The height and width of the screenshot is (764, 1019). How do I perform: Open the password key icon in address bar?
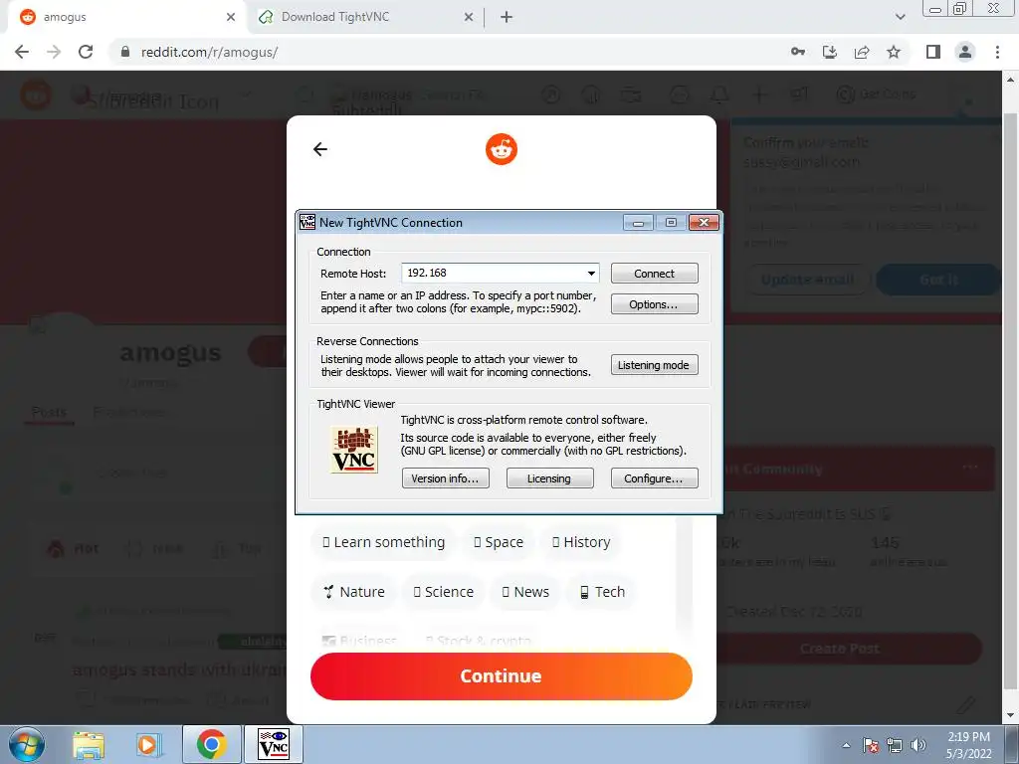click(798, 52)
